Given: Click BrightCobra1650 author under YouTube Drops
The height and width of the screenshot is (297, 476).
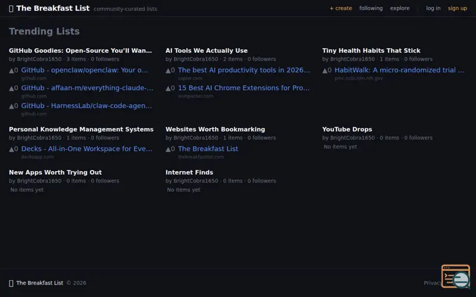Looking at the screenshot, I should [x=352, y=138].
